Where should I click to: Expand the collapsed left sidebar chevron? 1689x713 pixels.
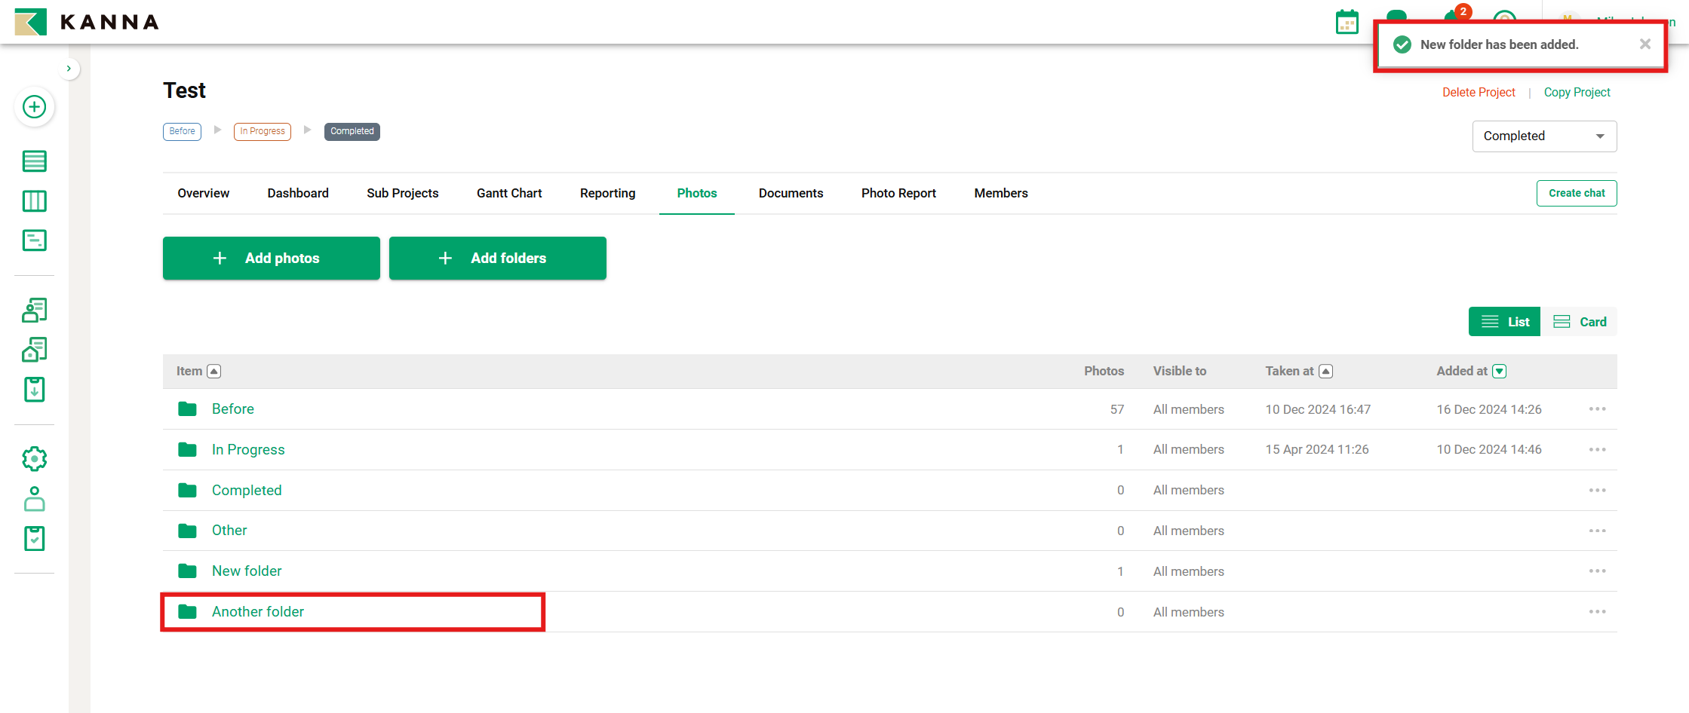69,69
